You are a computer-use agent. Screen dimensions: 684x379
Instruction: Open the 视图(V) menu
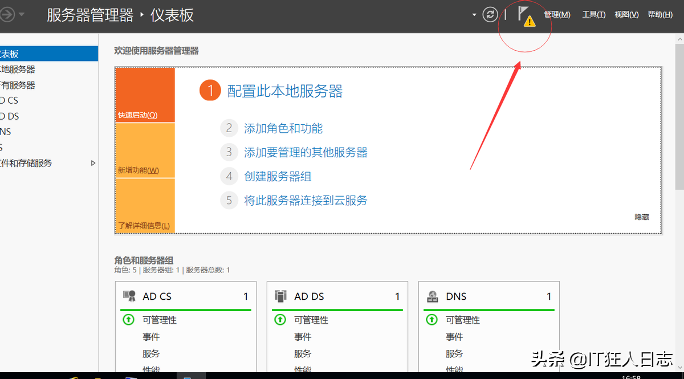[x=626, y=15]
